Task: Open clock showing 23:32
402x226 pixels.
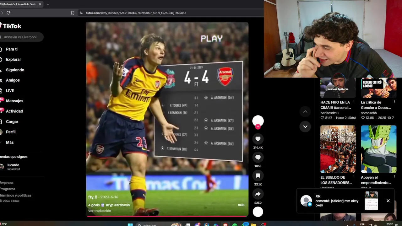Action: point(389,224)
